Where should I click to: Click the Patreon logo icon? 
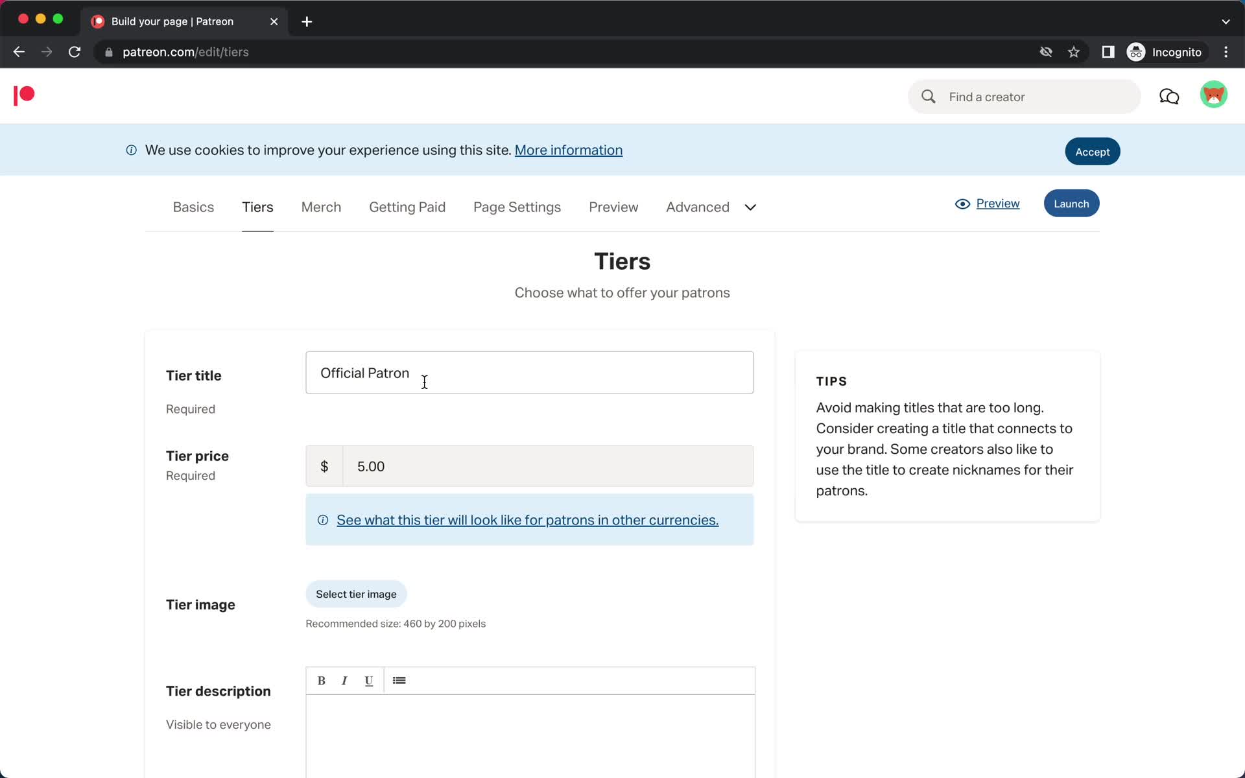(23, 95)
